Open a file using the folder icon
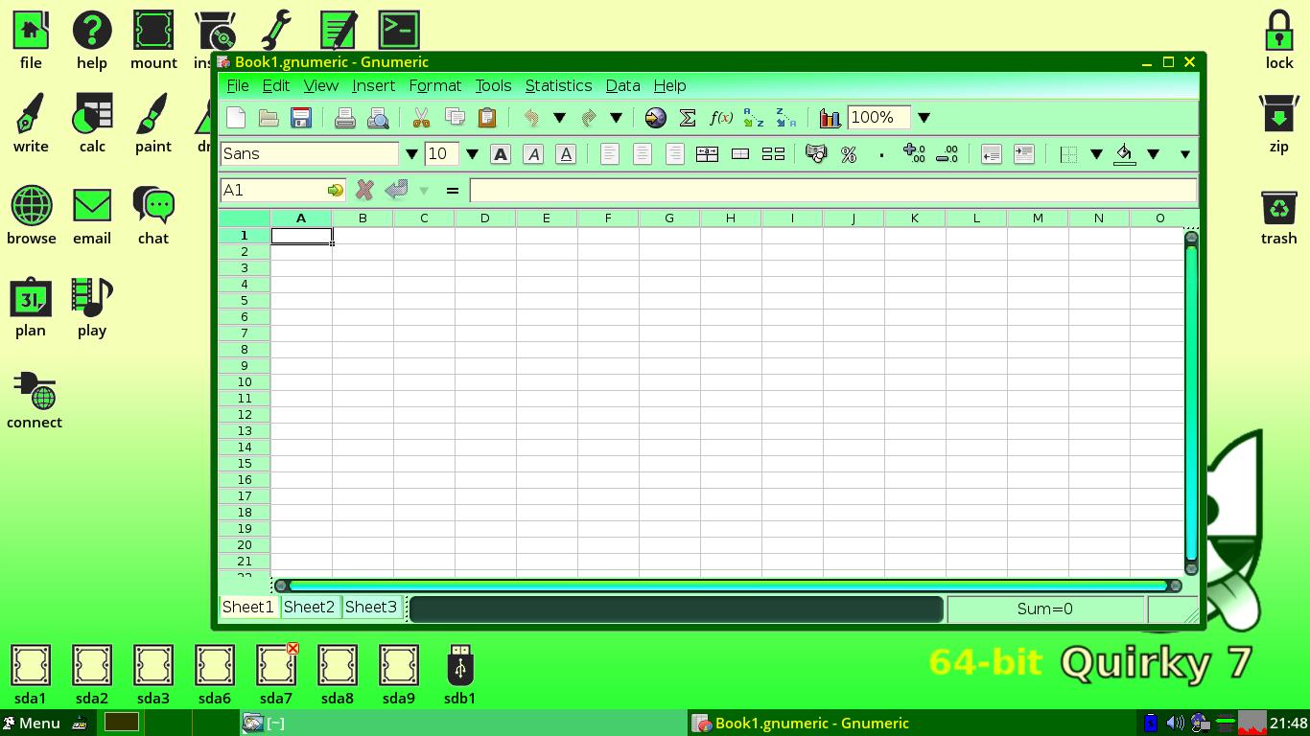 pos(269,118)
